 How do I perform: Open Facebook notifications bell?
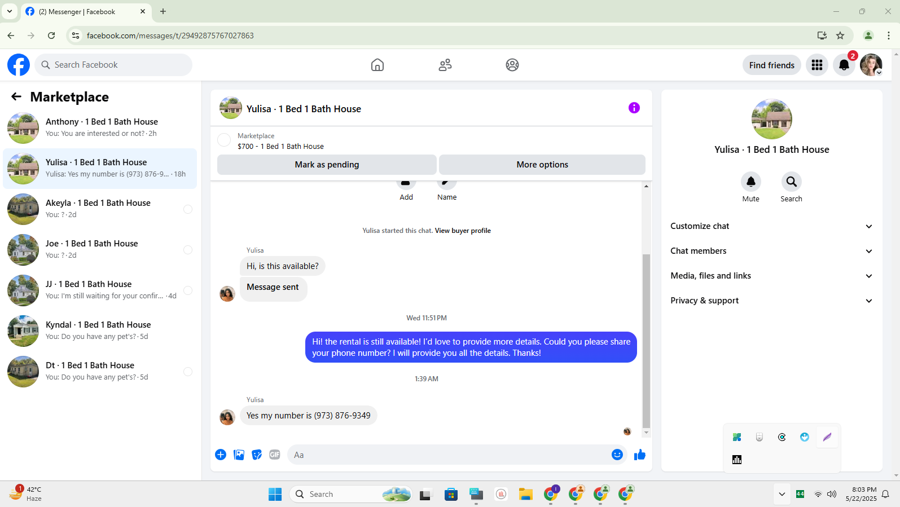tap(844, 65)
